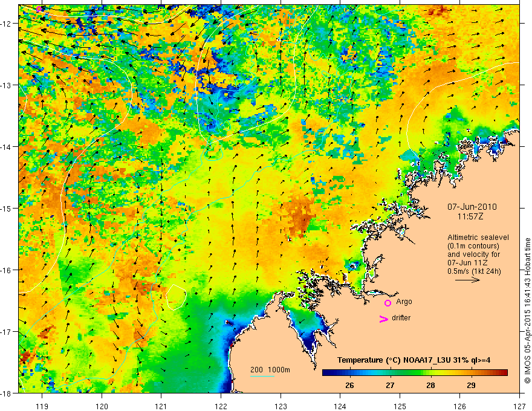
Task: Click the longitude axis label '123'
Action: [281, 406]
